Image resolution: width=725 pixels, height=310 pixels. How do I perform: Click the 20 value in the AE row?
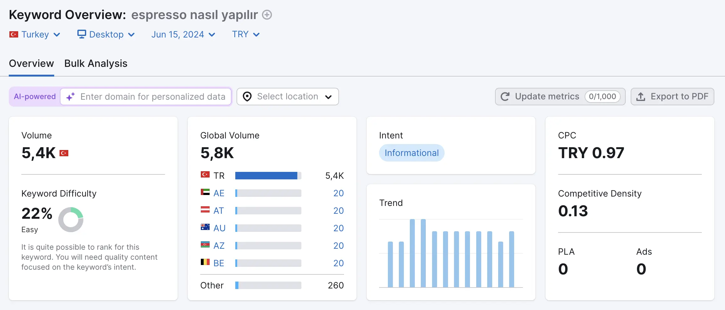click(338, 193)
